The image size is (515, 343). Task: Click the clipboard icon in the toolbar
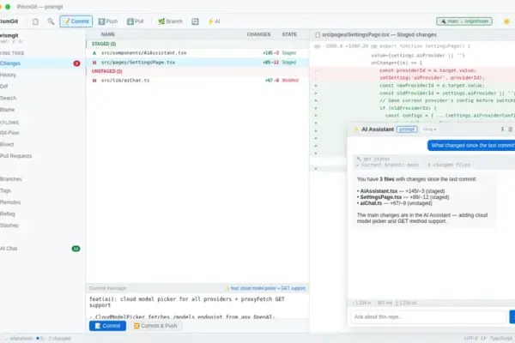[x=35, y=21]
